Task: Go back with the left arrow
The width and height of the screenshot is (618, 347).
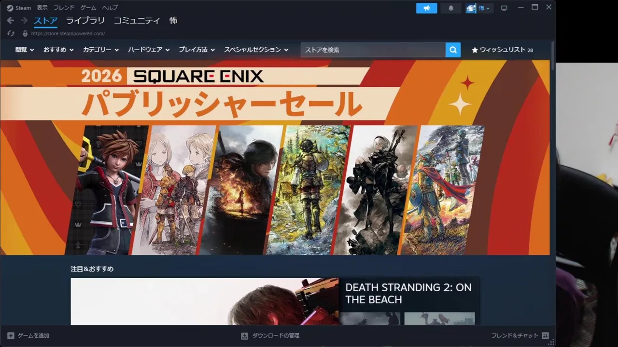Action: [x=11, y=21]
